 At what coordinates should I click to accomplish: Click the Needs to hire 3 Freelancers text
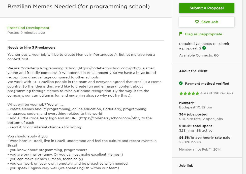click(x=32, y=48)
